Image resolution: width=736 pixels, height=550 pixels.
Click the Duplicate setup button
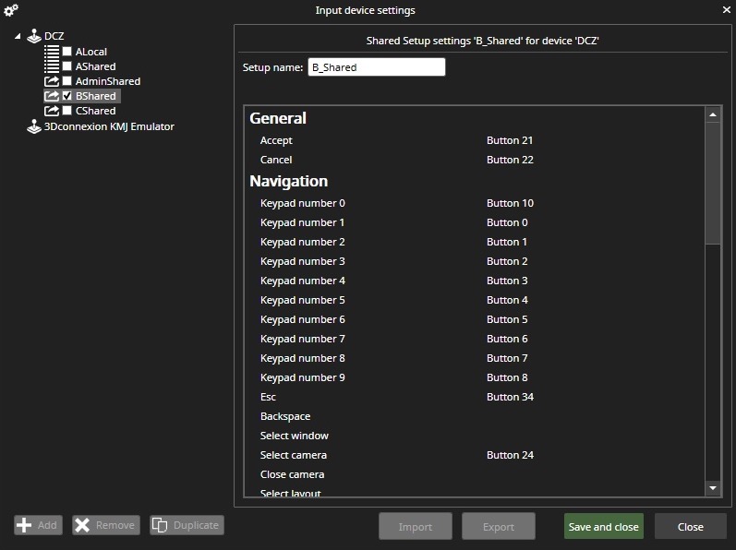click(x=187, y=525)
